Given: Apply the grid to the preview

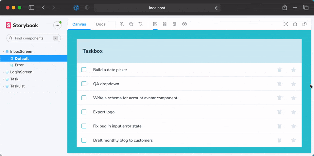Looking at the screenshot, I should [x=165, y=24].
